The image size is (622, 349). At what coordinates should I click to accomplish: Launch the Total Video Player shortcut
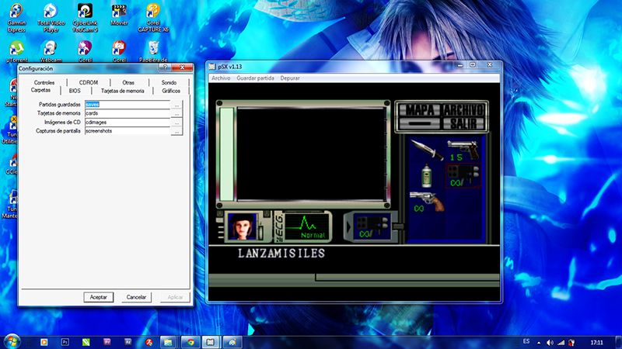point(51,17)
